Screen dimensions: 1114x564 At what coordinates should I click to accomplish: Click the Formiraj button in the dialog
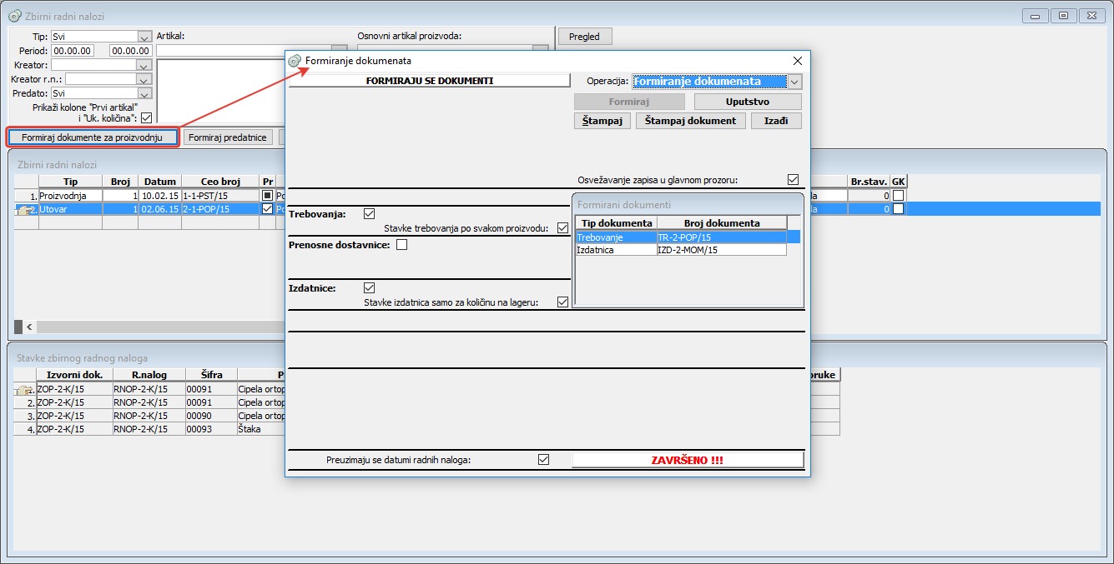(629, 102)
